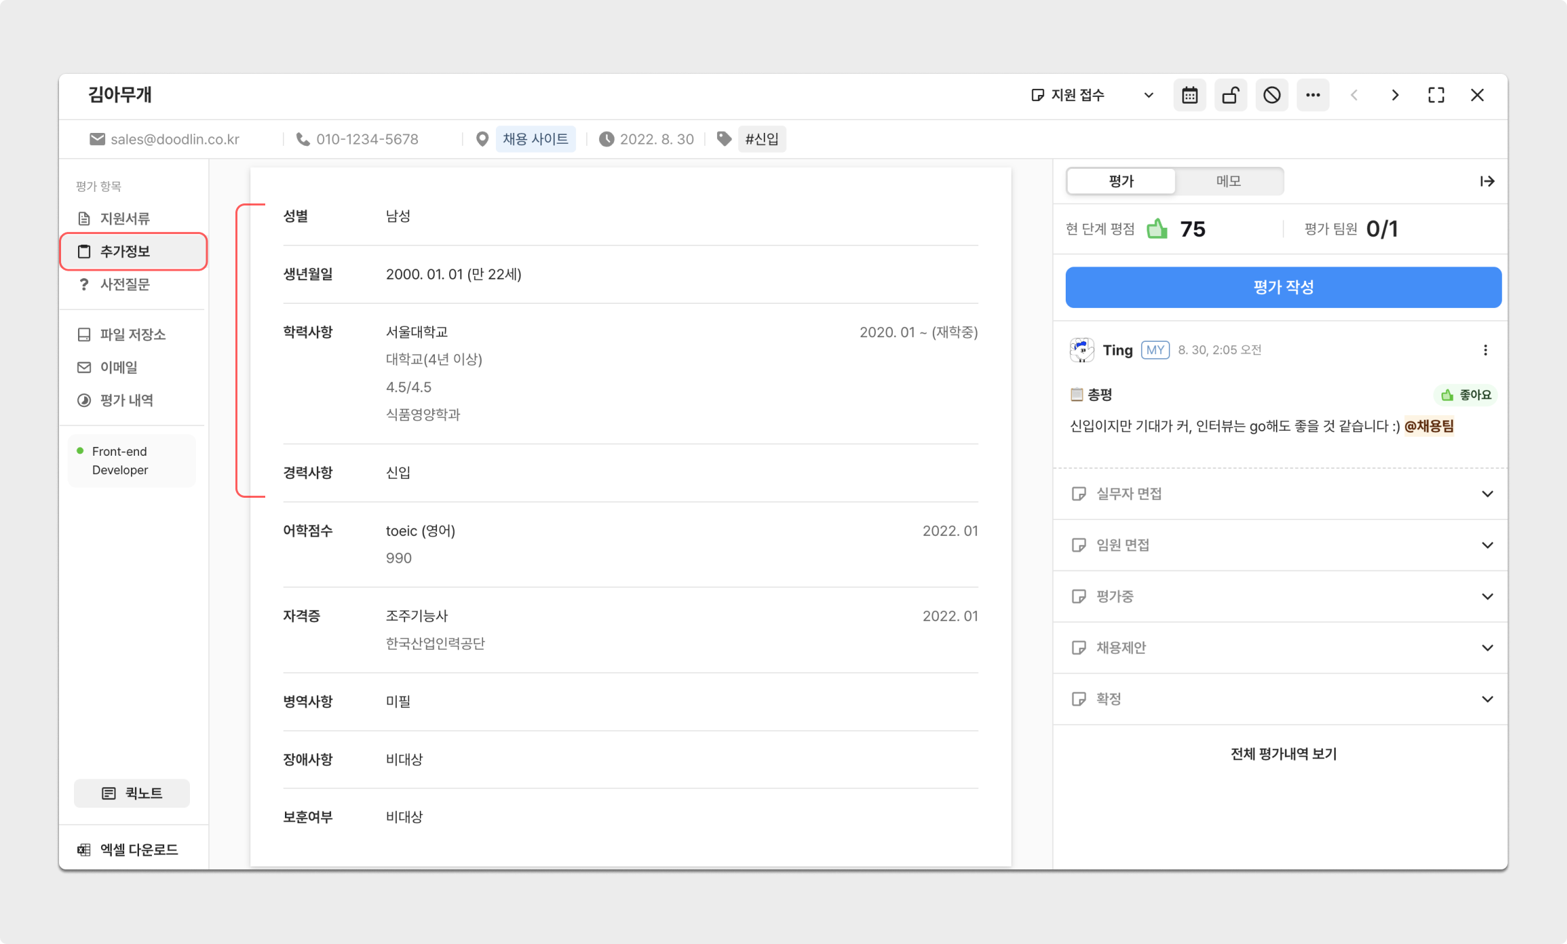Click the 평가 작성 button
Viewport: 1567px width, 944px height.
(1283, 287)
